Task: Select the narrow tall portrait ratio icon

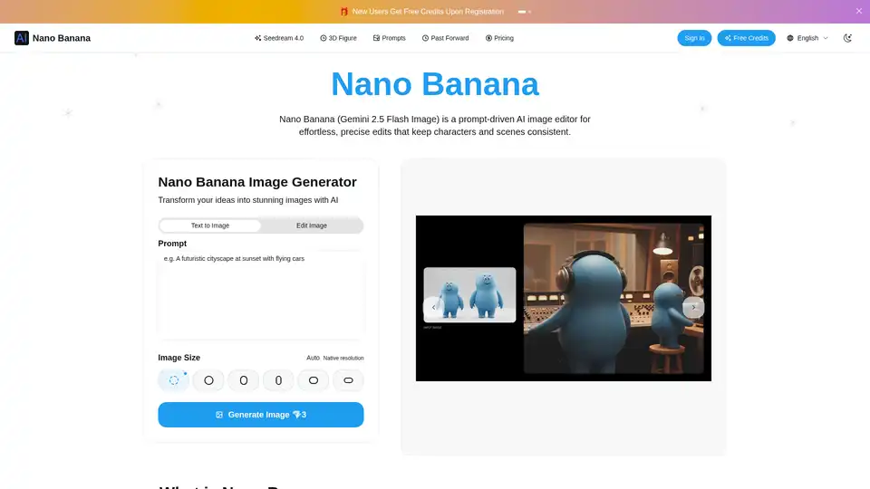Action: [x=278, y=380]
